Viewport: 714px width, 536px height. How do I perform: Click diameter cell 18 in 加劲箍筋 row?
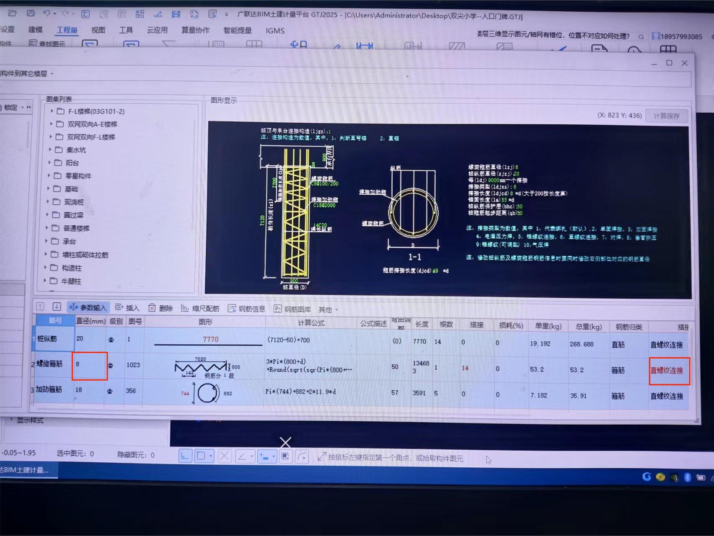click(x=89, y=391)
